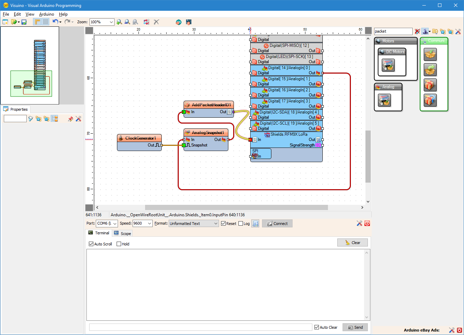The height and width of the screenshot is (335, 464).
Task: Toggle the Auto Scroll checkbox
Action: [x=91, y=244]
